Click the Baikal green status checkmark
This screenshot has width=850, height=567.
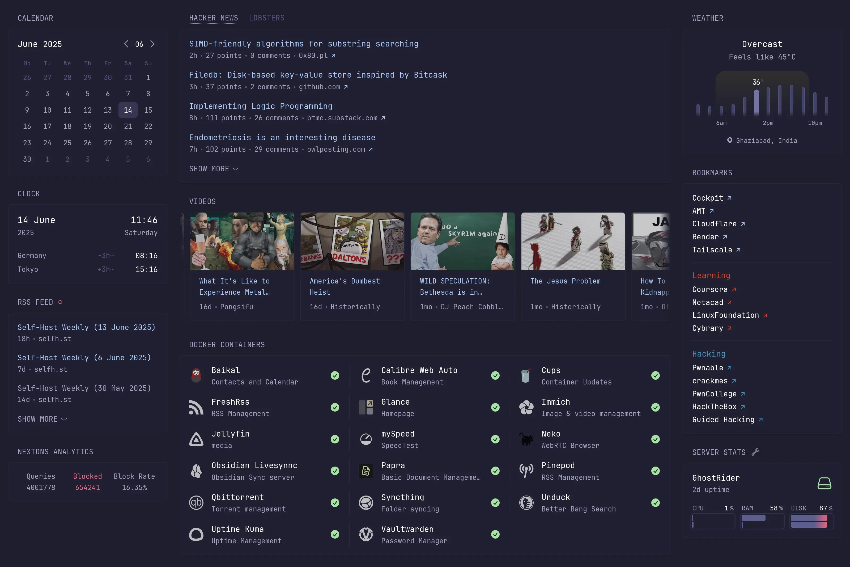pyautogui.click(x=335, y=376)
